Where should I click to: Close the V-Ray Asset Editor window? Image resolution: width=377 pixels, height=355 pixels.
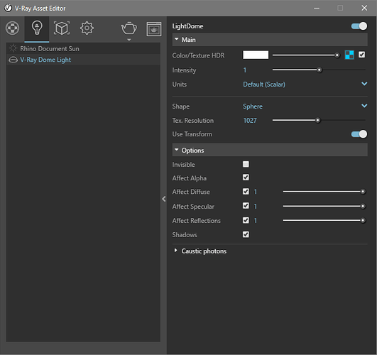[364, 8]
